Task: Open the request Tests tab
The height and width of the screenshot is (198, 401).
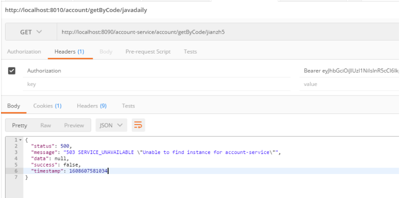Action: pyautogui.click(x=190, y=51)
